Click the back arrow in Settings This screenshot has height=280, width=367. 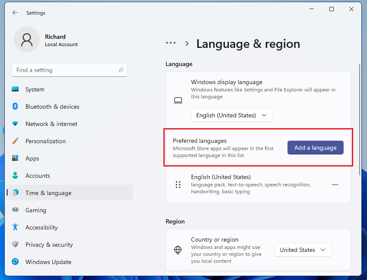tap(15, 13)
